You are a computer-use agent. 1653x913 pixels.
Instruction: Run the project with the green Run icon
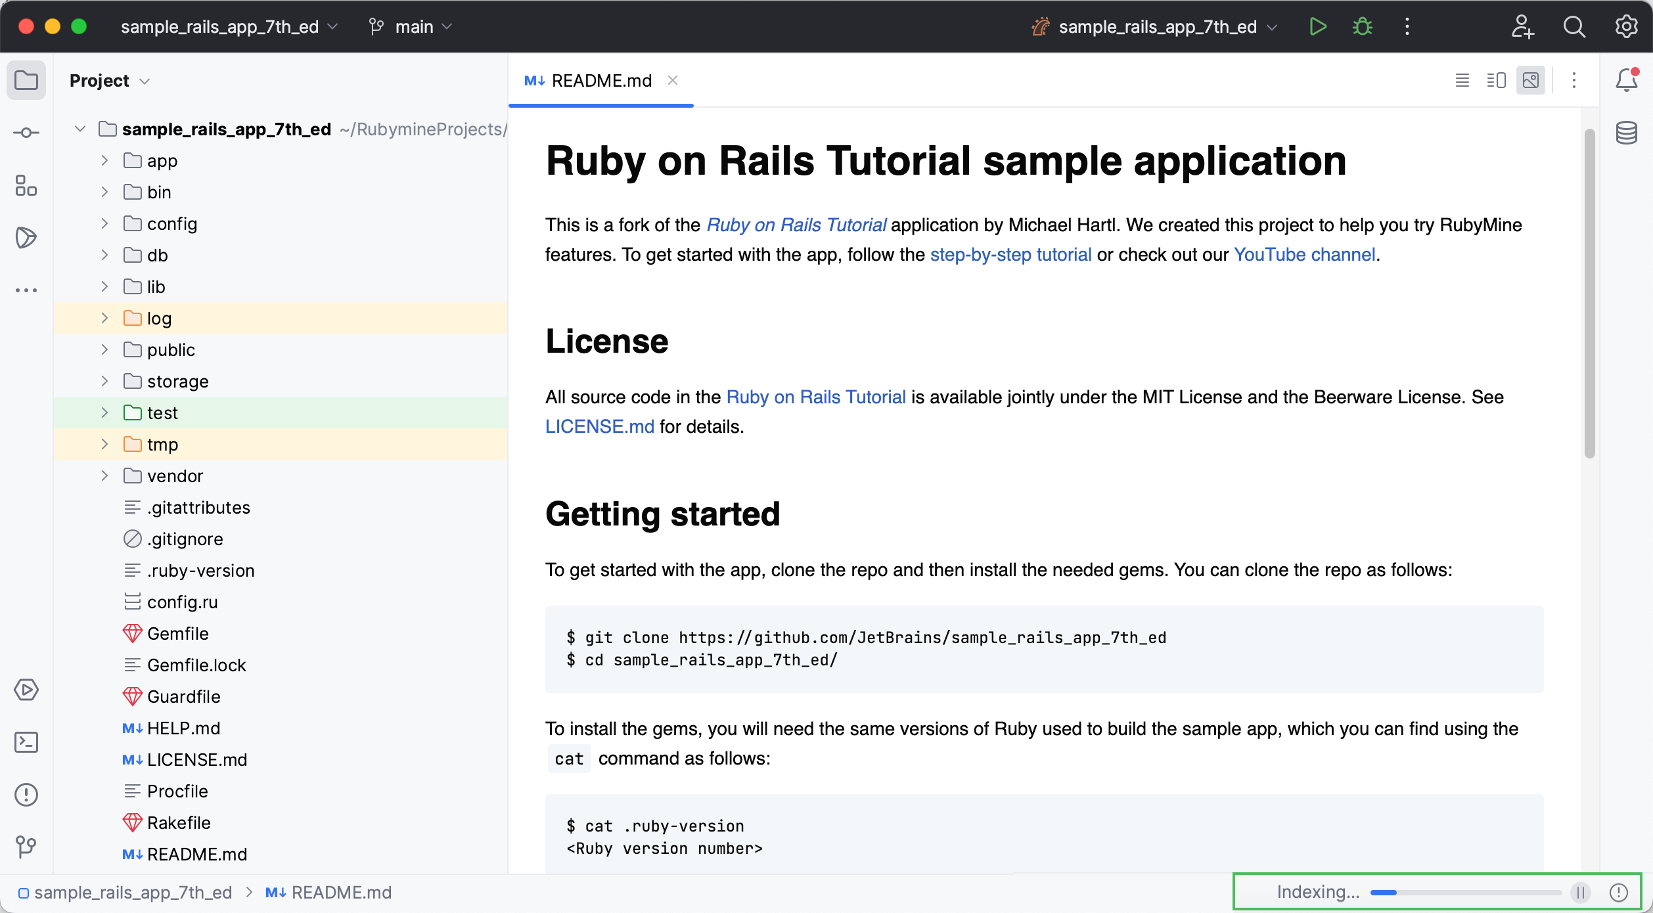point(1317,27)
